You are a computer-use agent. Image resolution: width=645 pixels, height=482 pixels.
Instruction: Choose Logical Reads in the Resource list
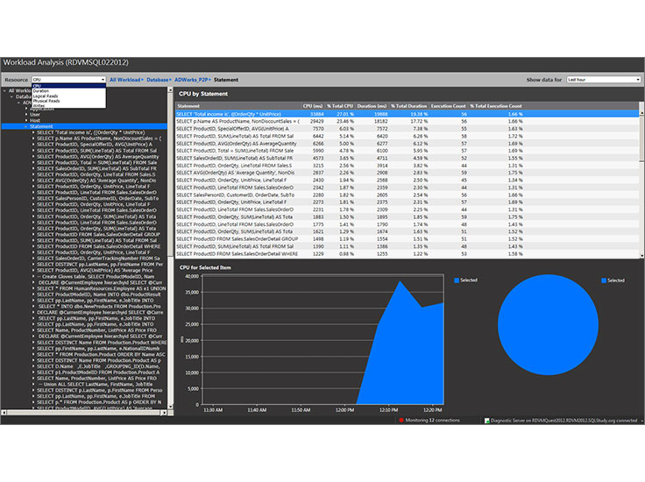47,96
